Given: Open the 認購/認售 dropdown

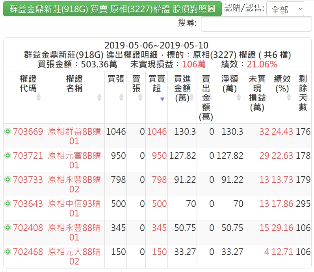Looking at the screenshot, I should [285, 9].
